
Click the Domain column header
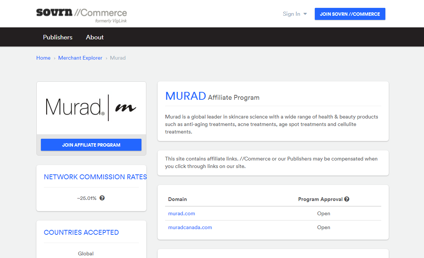177,199
